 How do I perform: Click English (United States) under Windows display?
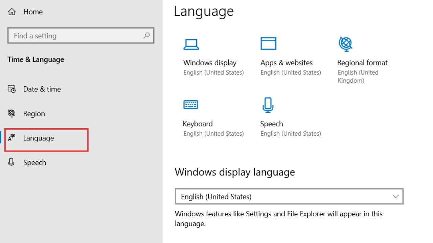tap(213, 73)
